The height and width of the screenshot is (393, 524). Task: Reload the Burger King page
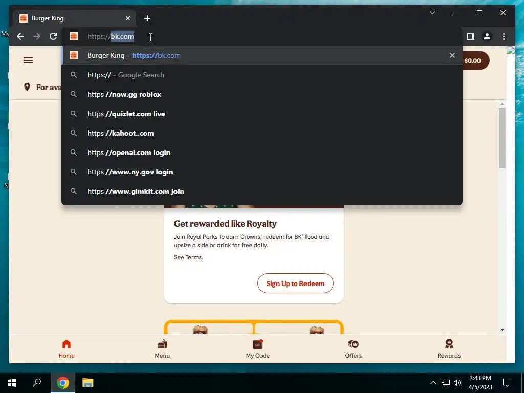pyautogui.click(x=53, y=36)
